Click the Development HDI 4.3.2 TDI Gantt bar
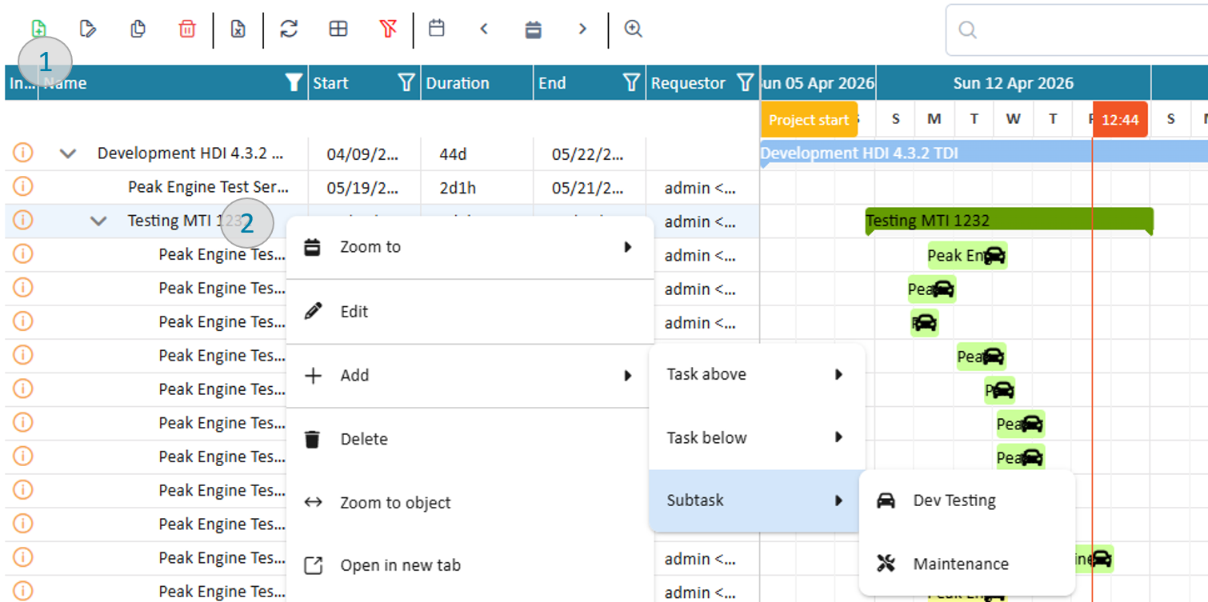This screenshot has width=1208, height=602. [x=984, y=153]
